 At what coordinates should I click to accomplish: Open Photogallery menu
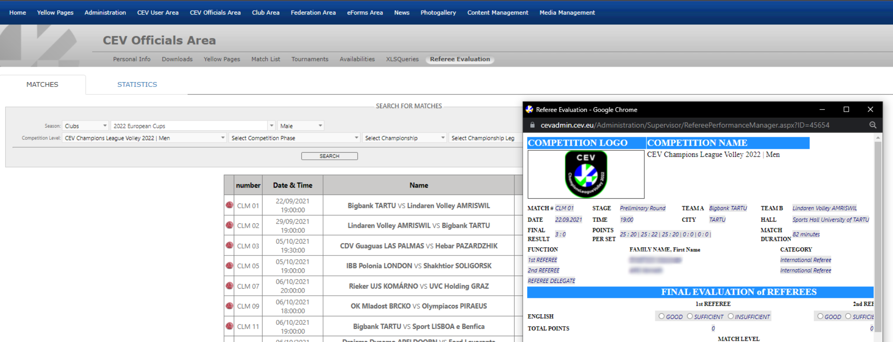[438, 12]
